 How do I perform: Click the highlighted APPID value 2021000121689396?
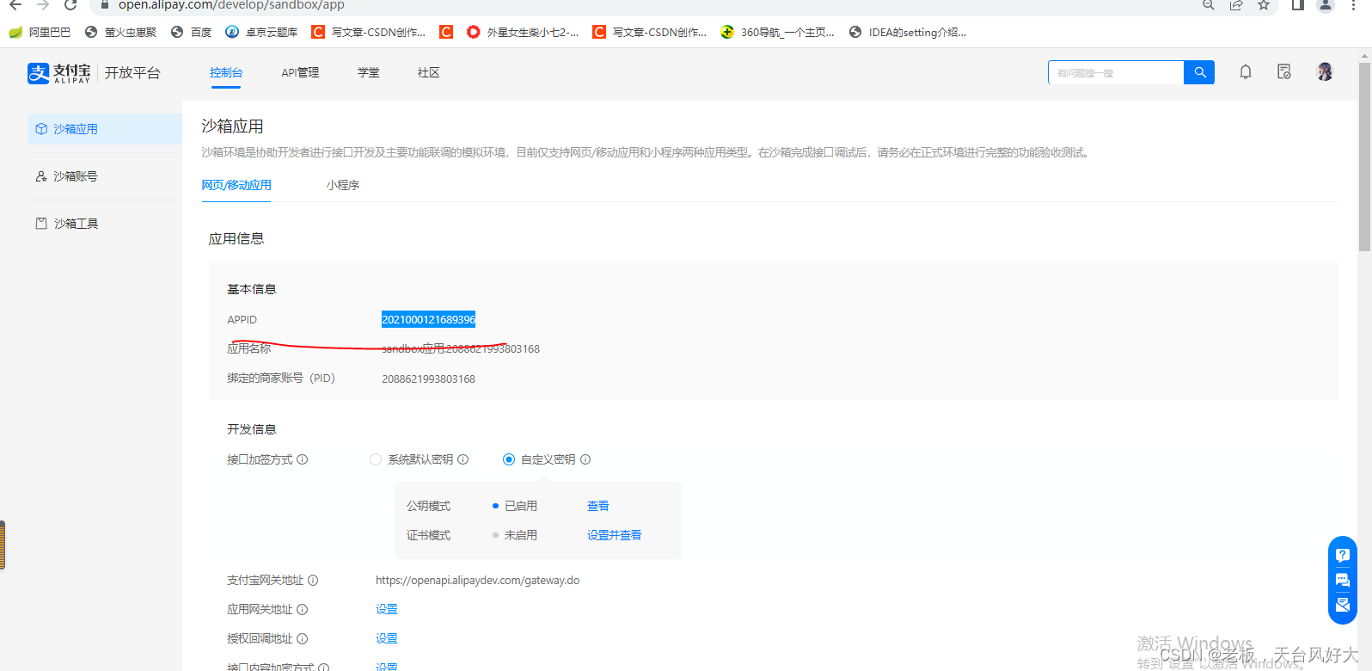click(428, 319)
